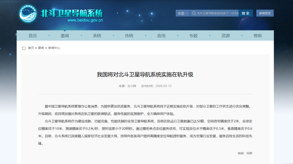
Task: Open the 要闻 navigation tab
Action: 65,36
